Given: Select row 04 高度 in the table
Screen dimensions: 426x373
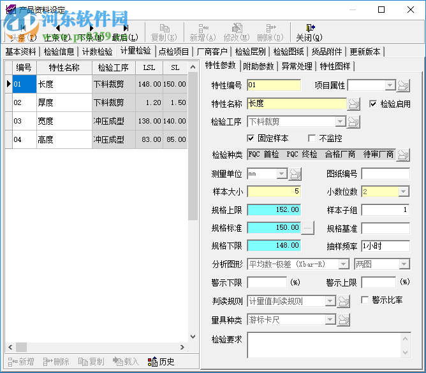Looking at the screenshot, I should click(x=96, y=139).
